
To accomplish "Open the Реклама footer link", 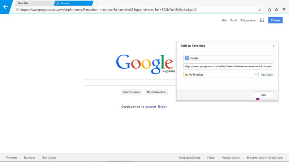I will tap(12, 158).
